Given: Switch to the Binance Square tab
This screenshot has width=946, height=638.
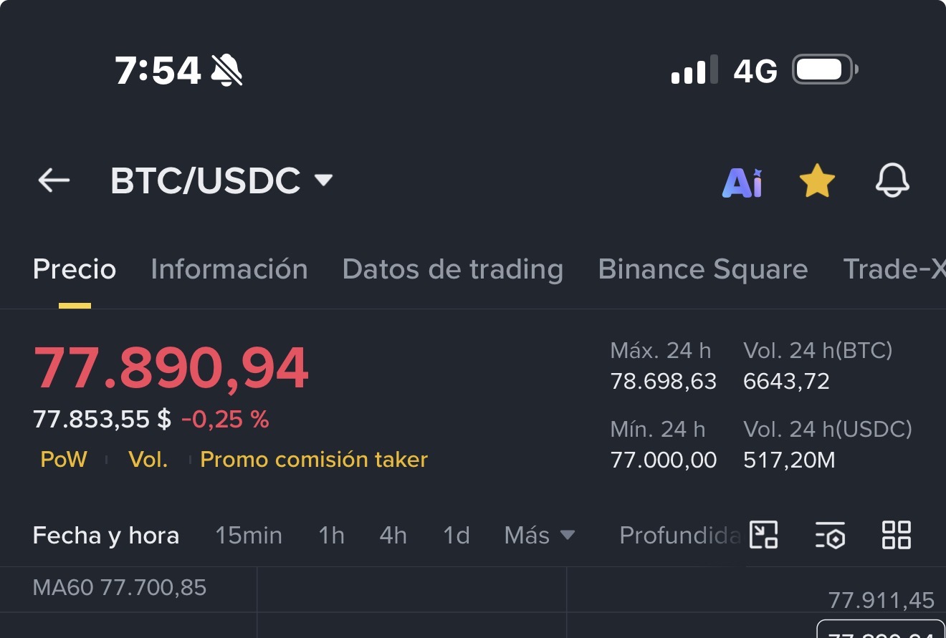Looking at the screenshot, I should (702, 269).
